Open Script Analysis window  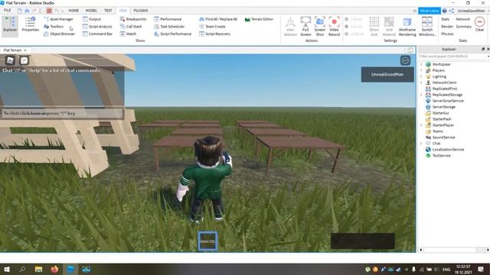pos(97,27)
